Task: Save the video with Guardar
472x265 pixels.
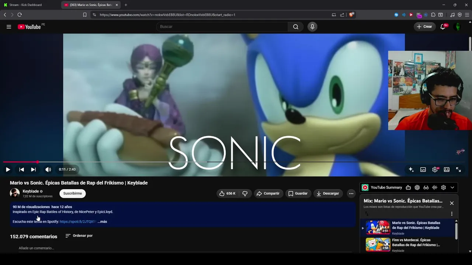Action: click(298, 193)
